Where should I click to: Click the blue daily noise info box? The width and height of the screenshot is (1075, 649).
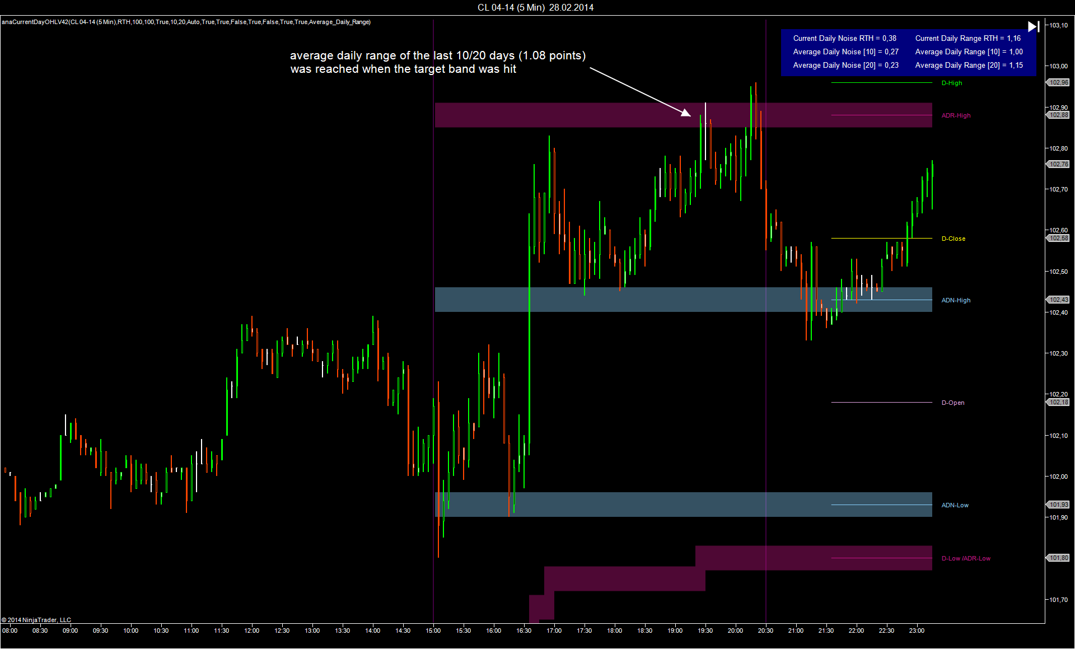(908, 52)
